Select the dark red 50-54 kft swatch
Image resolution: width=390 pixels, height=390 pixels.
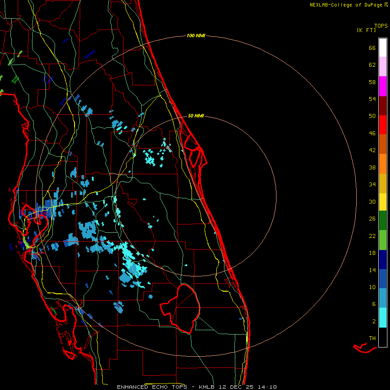point(383,106)
